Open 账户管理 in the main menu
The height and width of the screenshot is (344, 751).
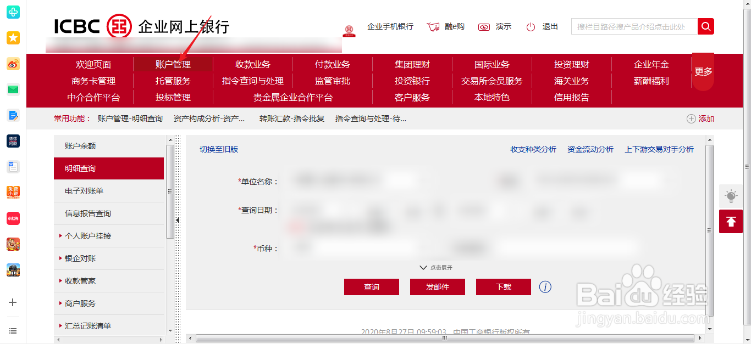(173, 64)
